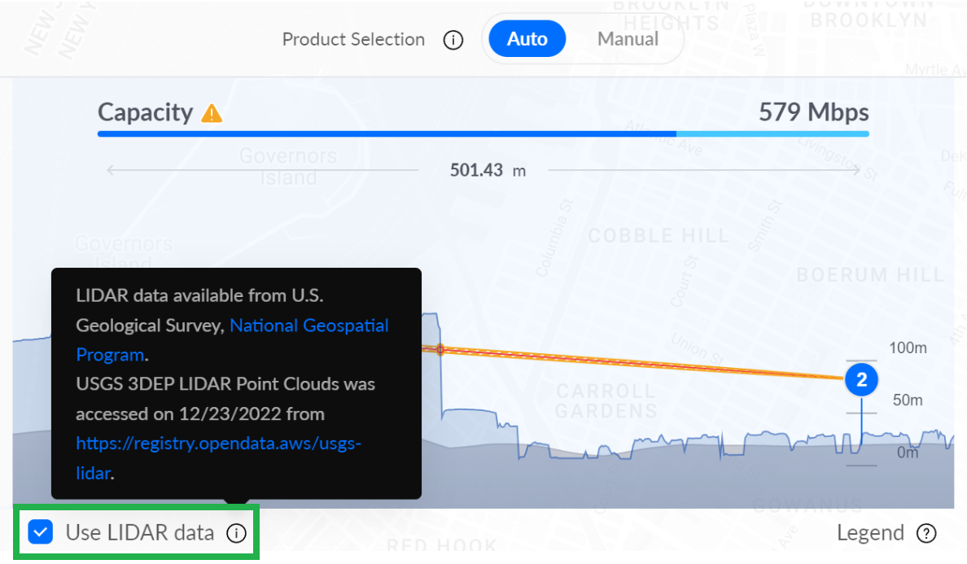Select Auto product selection mode
The height and width of the screenshot is (564, 967).
527,39
